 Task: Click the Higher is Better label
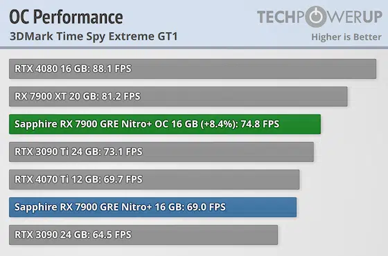point(346,37)
